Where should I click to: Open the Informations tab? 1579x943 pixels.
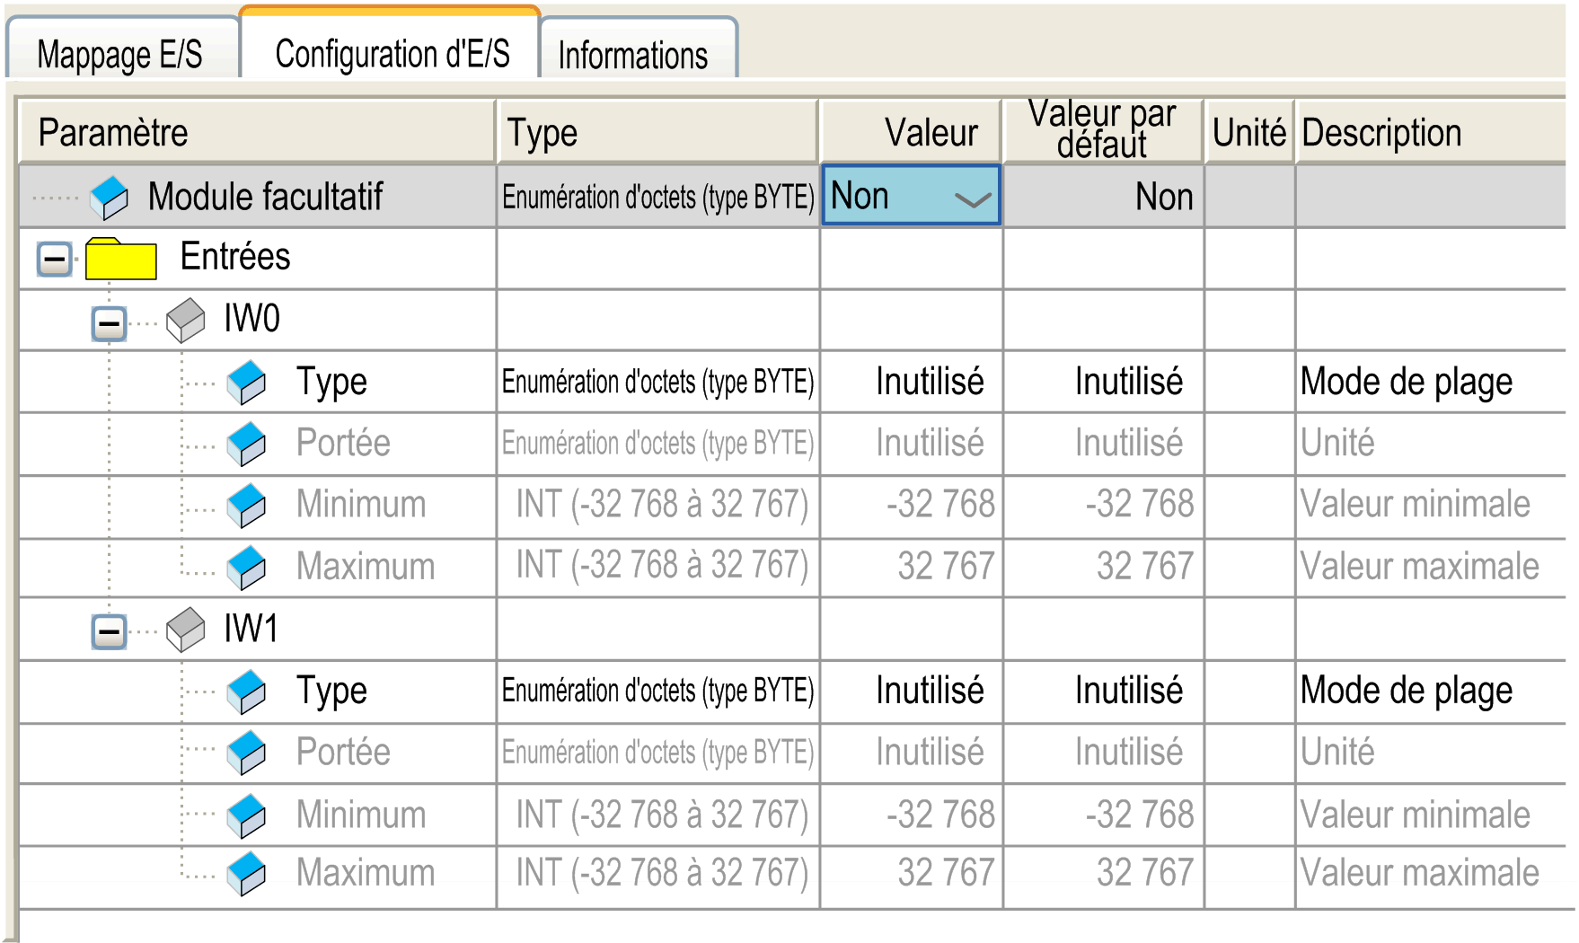click(633, 55)
